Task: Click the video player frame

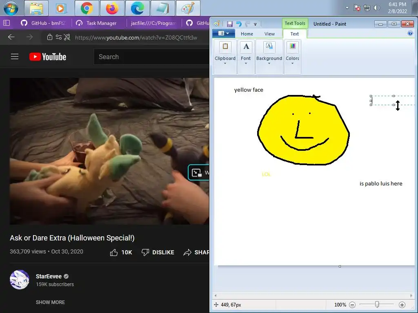Action: [109, 151]
